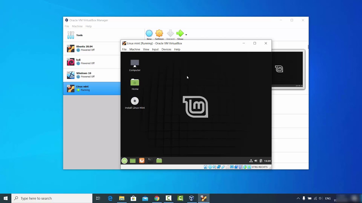The image size is (362, 203).
Task: Click the Discard toolbar button in VirtualBox Manager
Action: [170, 35]
